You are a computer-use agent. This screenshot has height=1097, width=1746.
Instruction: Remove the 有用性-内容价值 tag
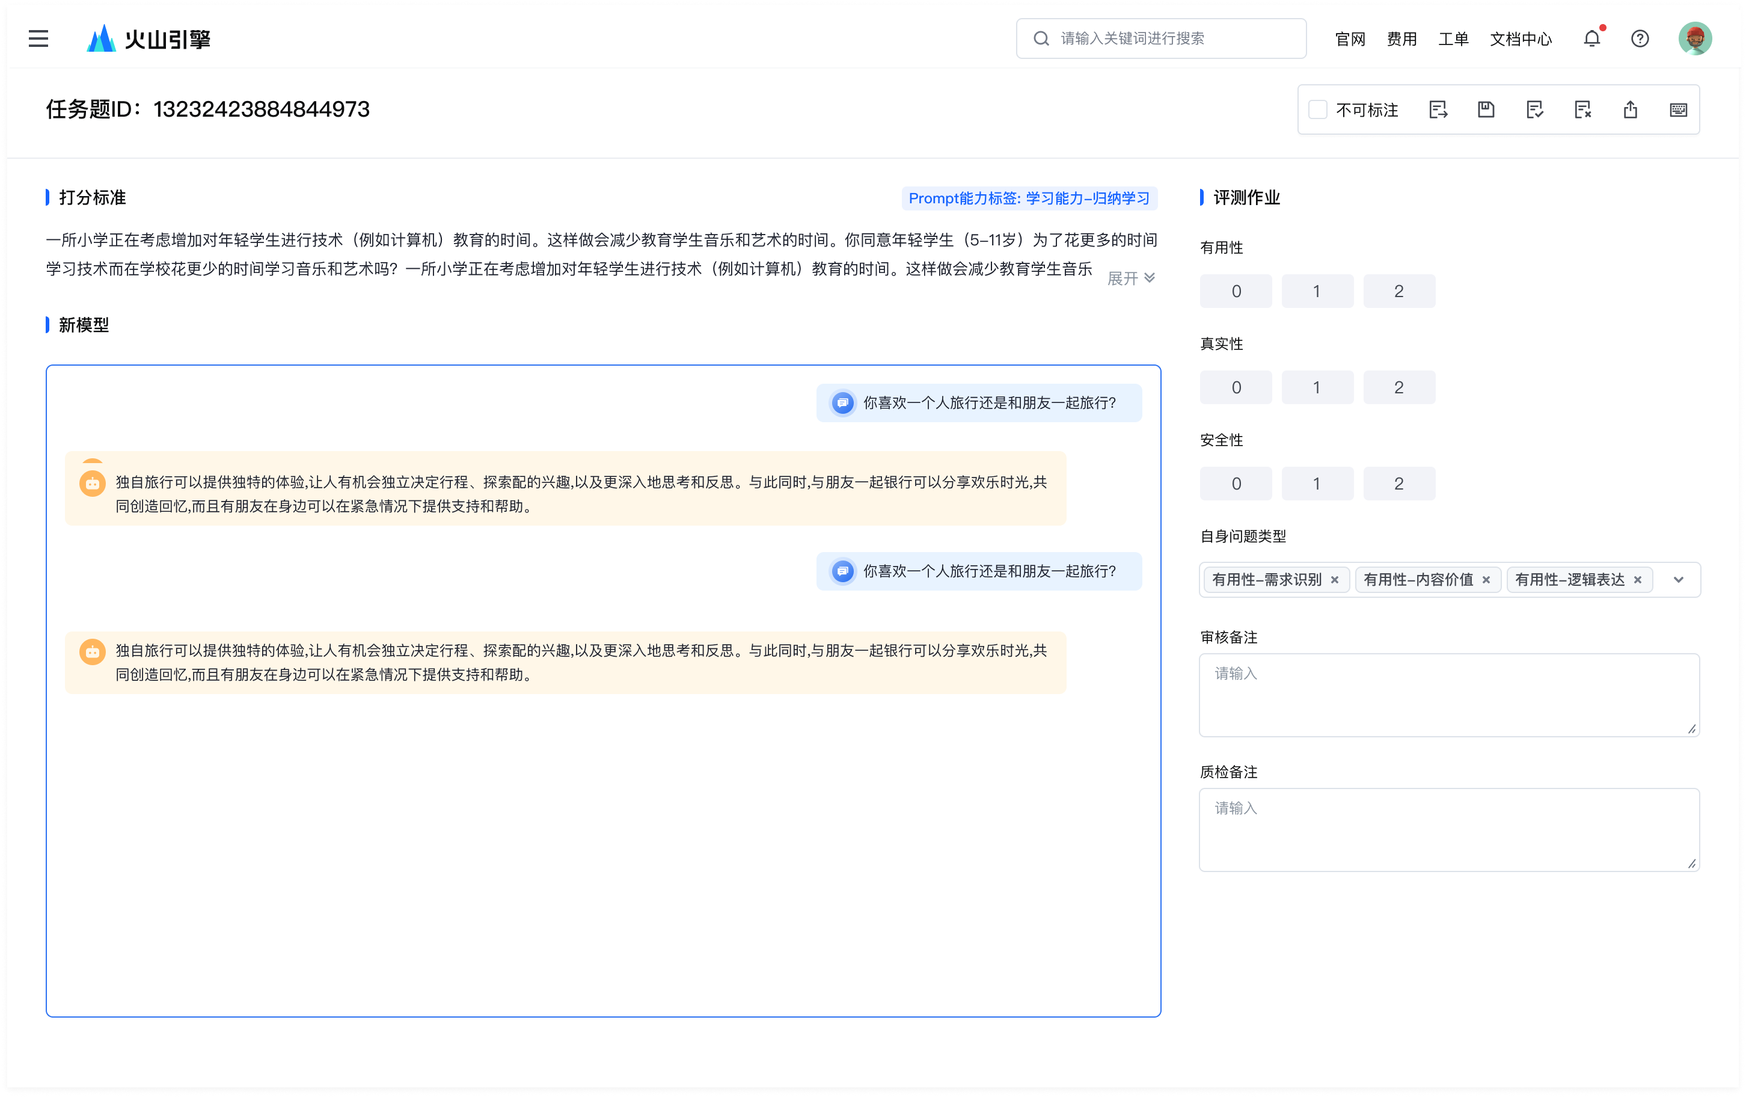(x=1486, y=580)
